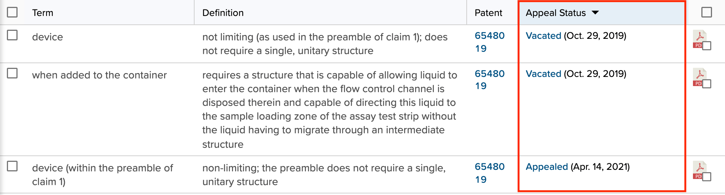
Task: Sort table by the Definition column header
Action: pyautogui.click(x=223, y=13)
